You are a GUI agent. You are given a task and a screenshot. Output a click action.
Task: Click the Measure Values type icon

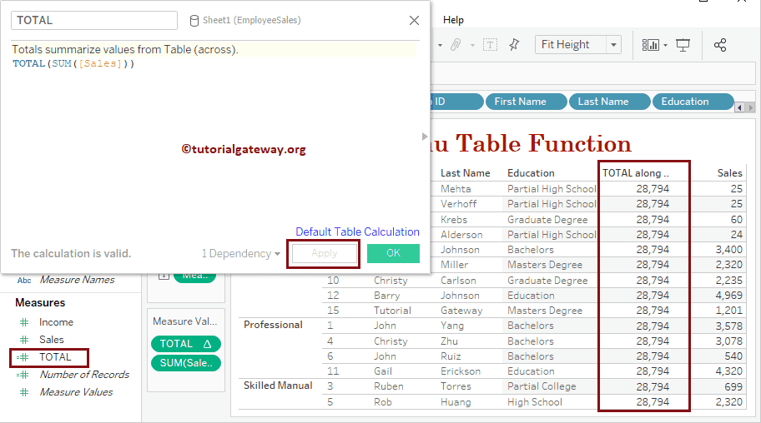tap(23, 392)
